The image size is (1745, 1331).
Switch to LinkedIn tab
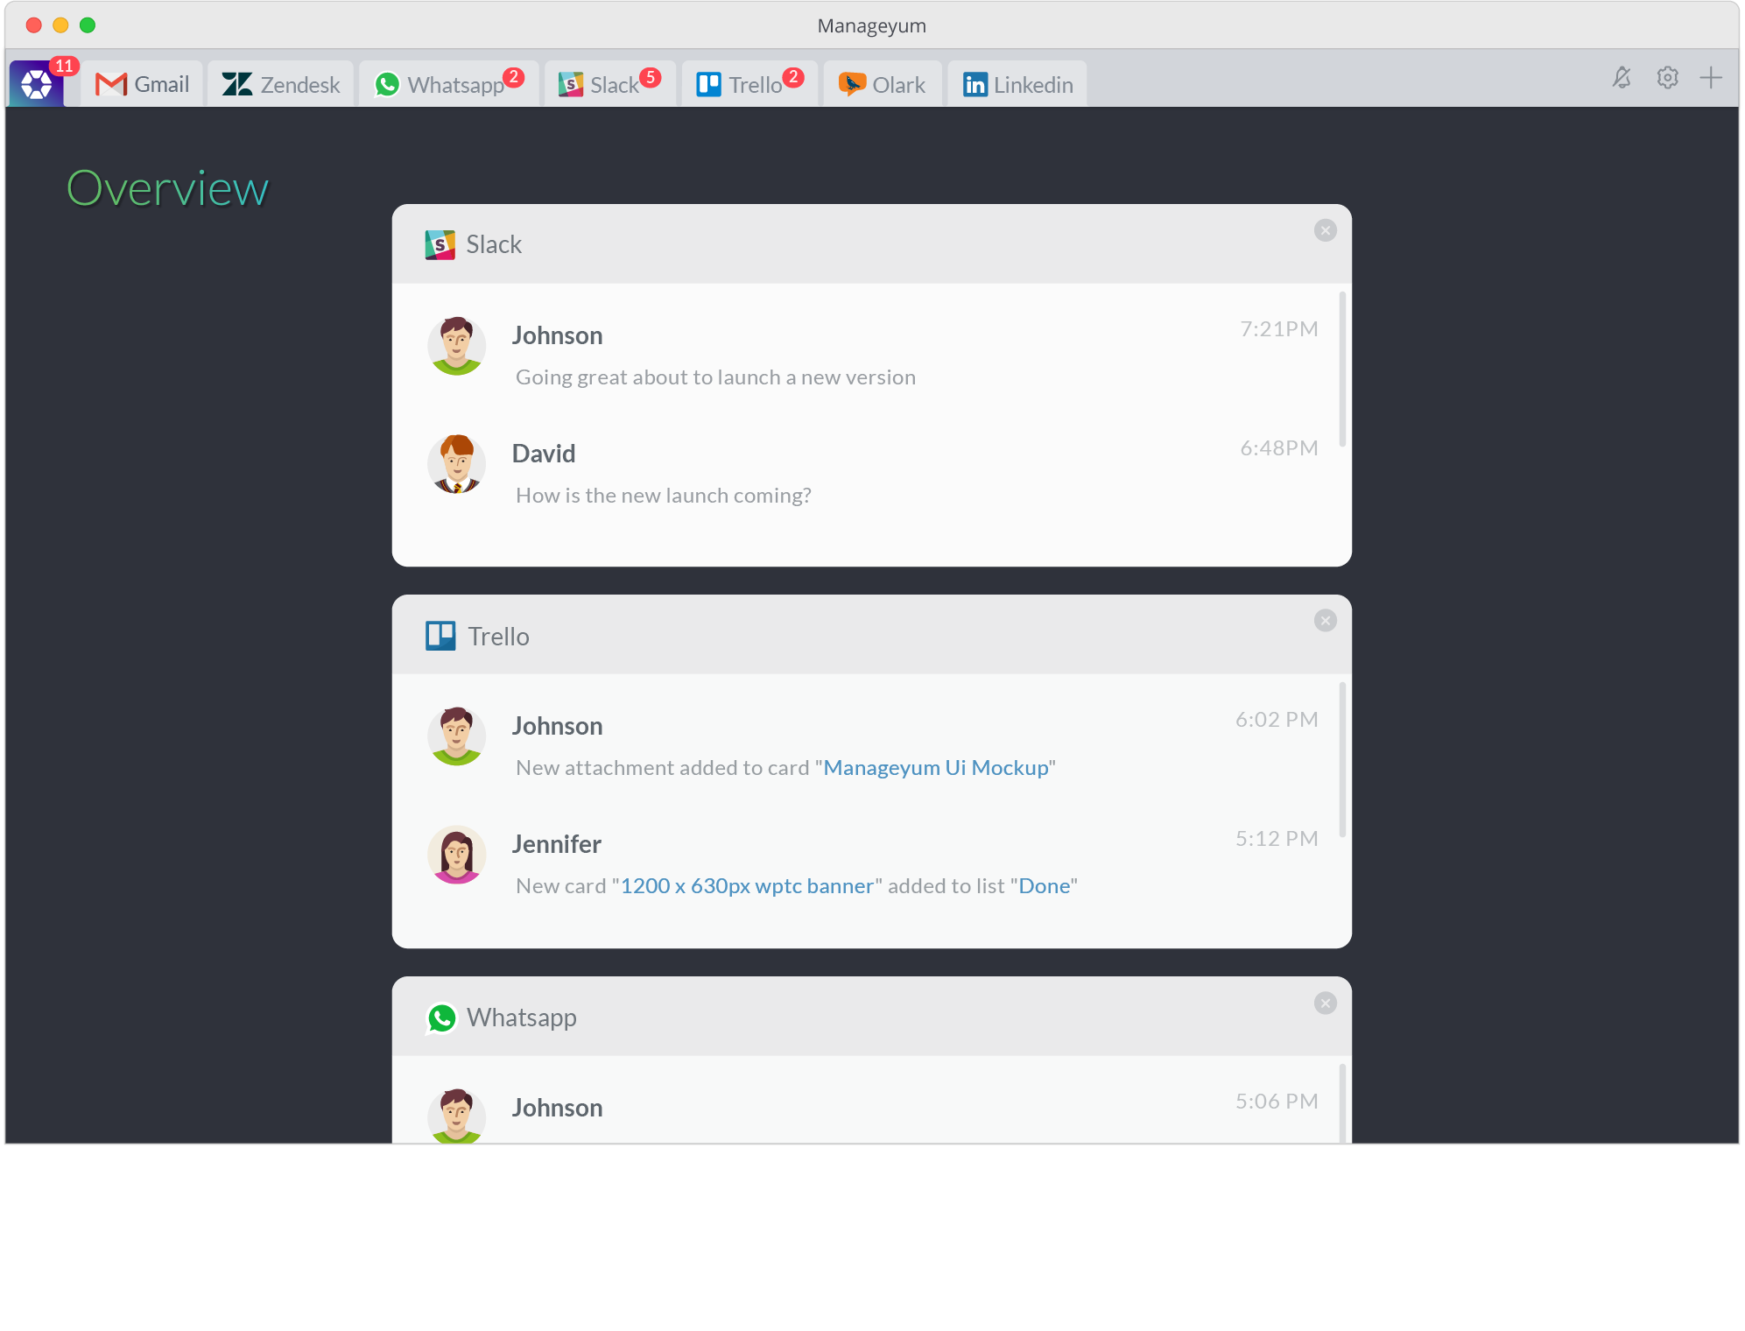pyautogui.click(x=1015, y=84)
